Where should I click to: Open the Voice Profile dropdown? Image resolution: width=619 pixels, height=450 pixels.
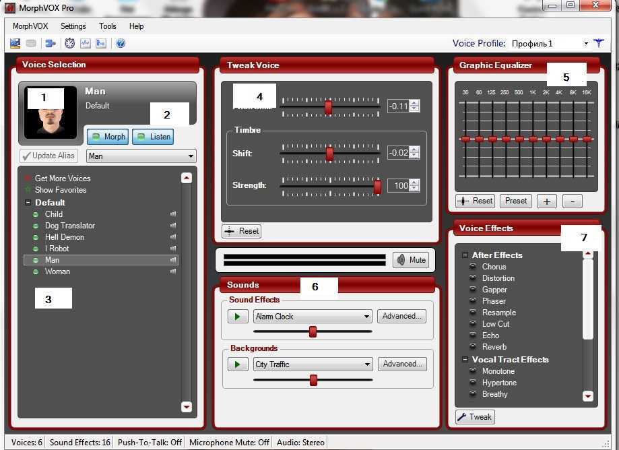pos(586,44)
